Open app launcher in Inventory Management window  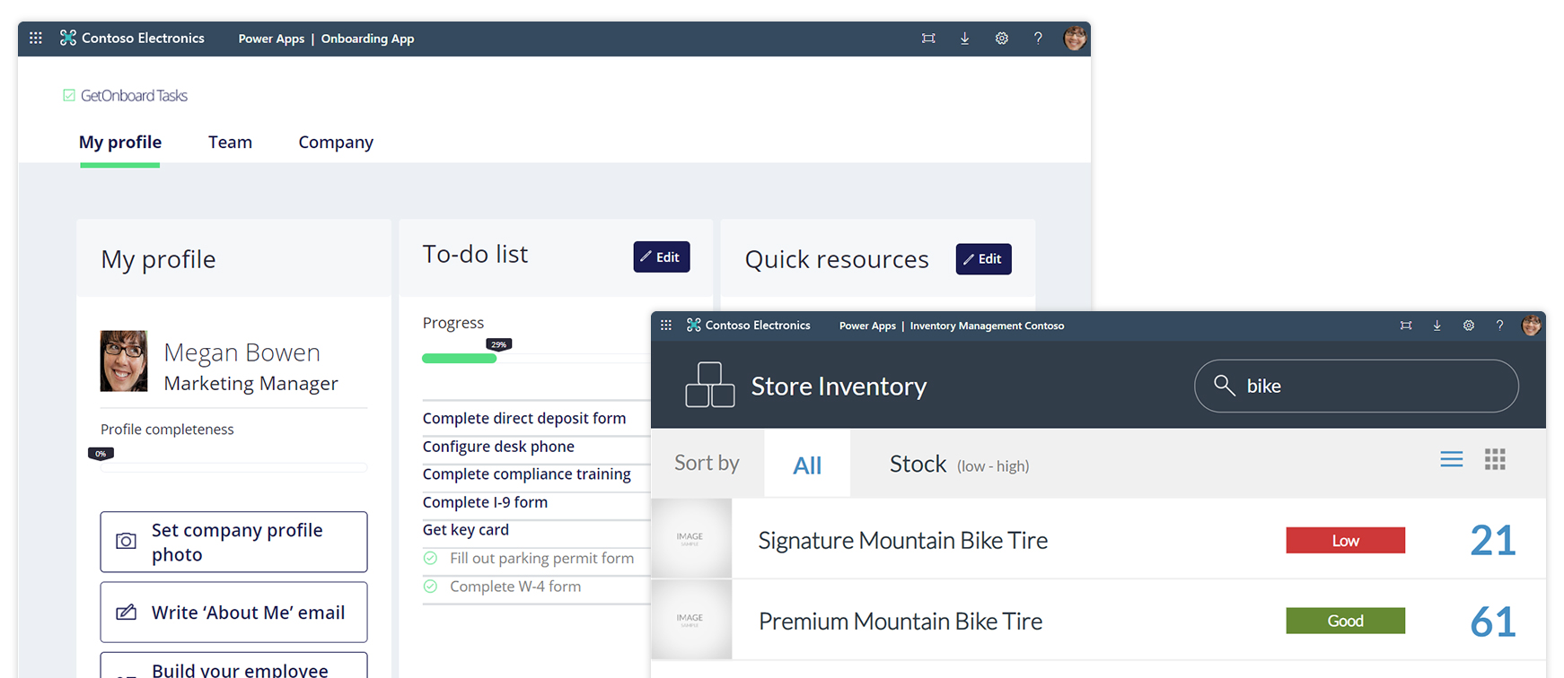pos(666,326)
